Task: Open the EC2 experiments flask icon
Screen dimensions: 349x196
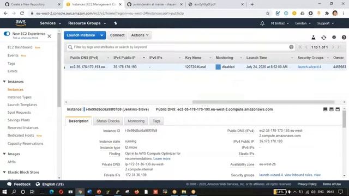Action: point(313,38)
